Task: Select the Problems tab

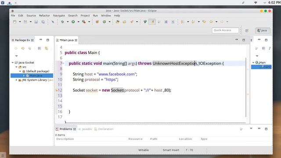Action: coord(65,129)
